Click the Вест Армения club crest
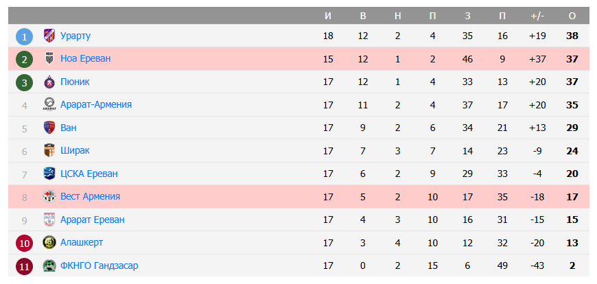The height and width of the screenshot is (284, 597). tap(49, 196)
